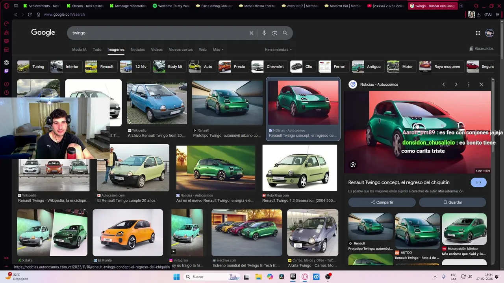Switch to Modo IA tab
Image resolution: width=504 pixels, height=283 pixels.
(79, 50)
